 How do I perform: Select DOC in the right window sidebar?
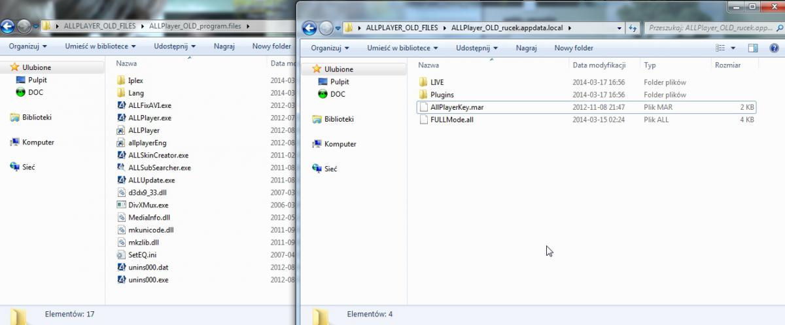pyautogui.click(x=338, y=94)
